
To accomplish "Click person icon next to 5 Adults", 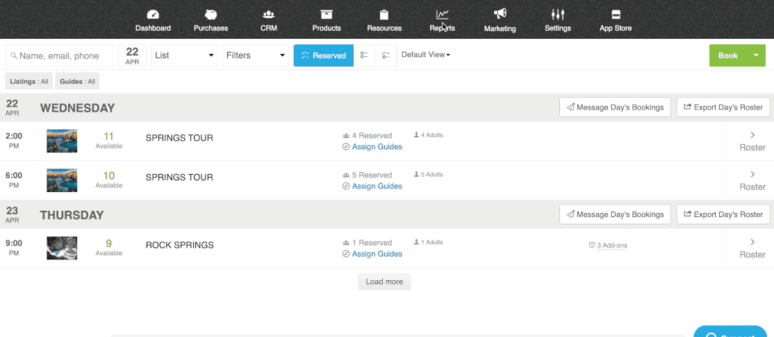I will click(x=417, y=175).
